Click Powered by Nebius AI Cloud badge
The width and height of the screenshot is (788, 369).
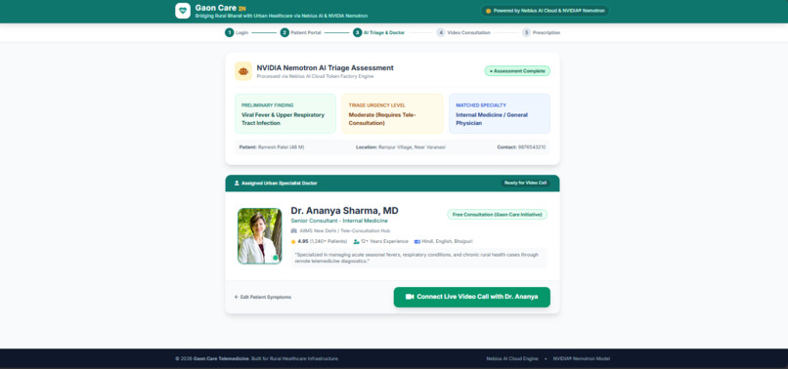click(x=545, y=11)
